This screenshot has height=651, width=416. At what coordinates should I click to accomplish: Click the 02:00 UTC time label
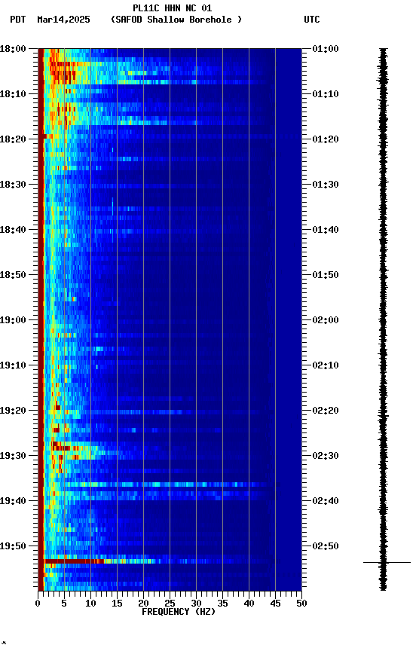[326, 320]
